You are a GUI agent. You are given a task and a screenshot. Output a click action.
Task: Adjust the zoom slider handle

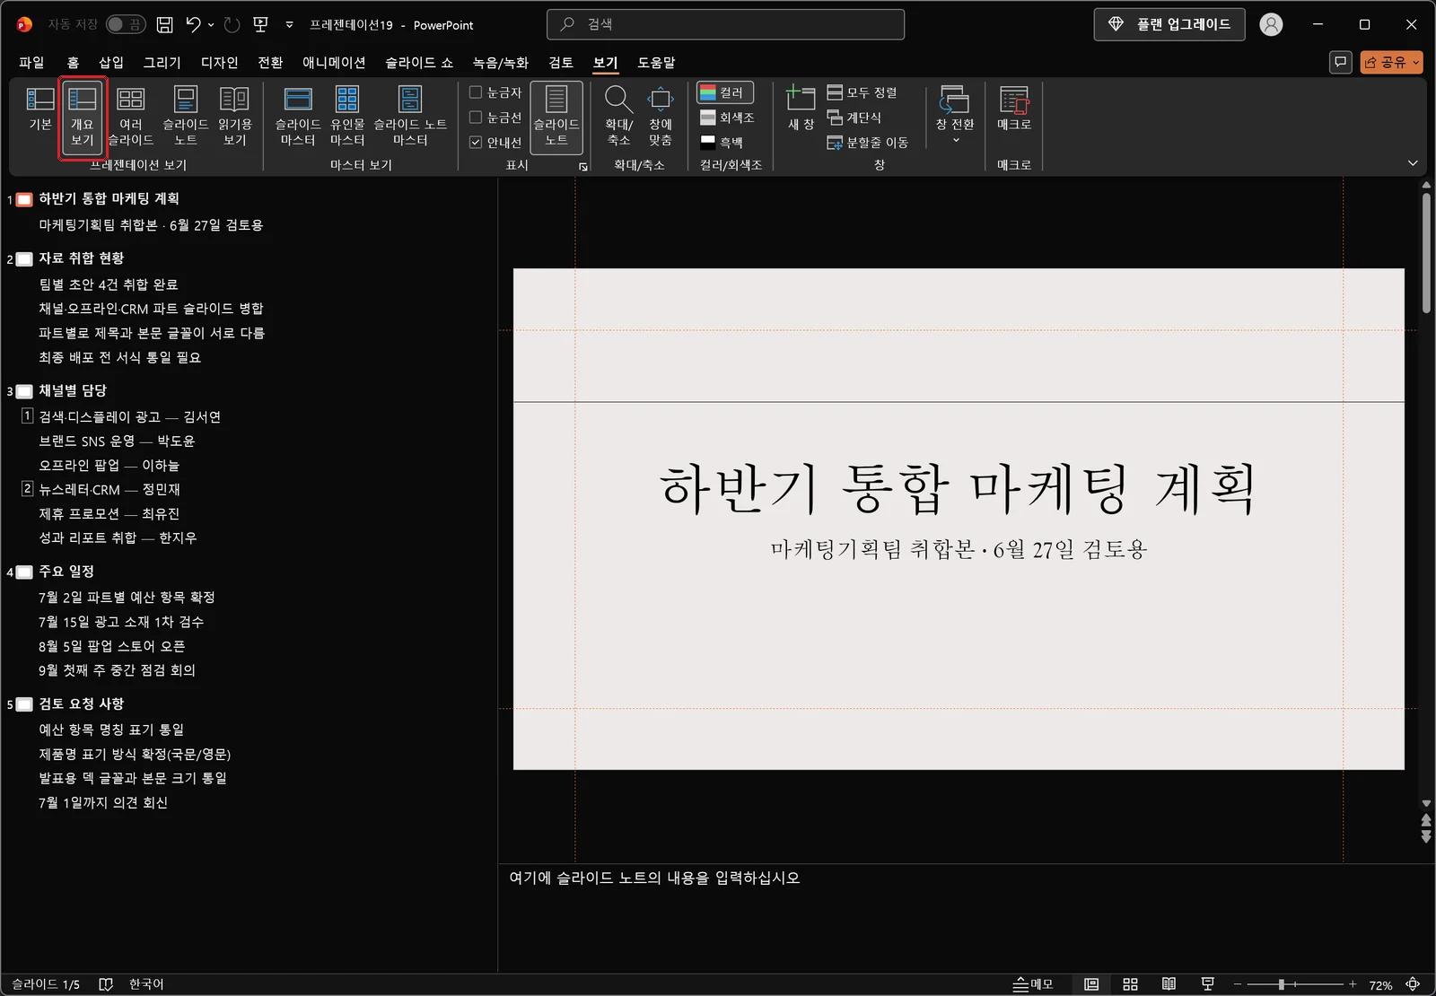click(1282, 984)
